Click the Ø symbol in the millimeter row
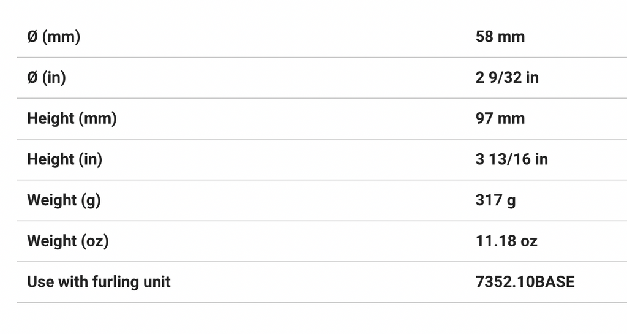This screenshot has width=627, height=334. (x=32, y=37)
